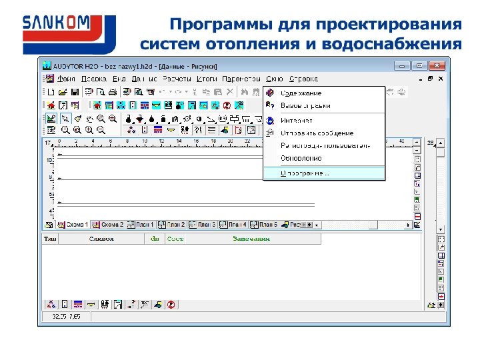The width and height of the screenshot is (480, 360).
Task: Select the hand pan tool
Action: [89, 119]
